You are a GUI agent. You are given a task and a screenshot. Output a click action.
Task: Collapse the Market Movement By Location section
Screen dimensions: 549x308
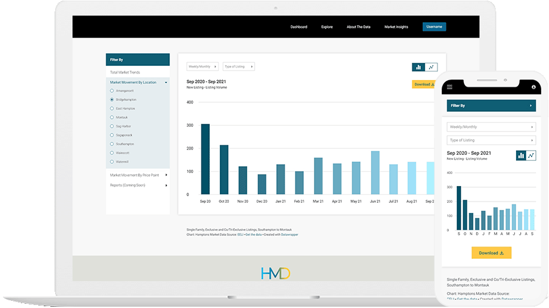137,82
